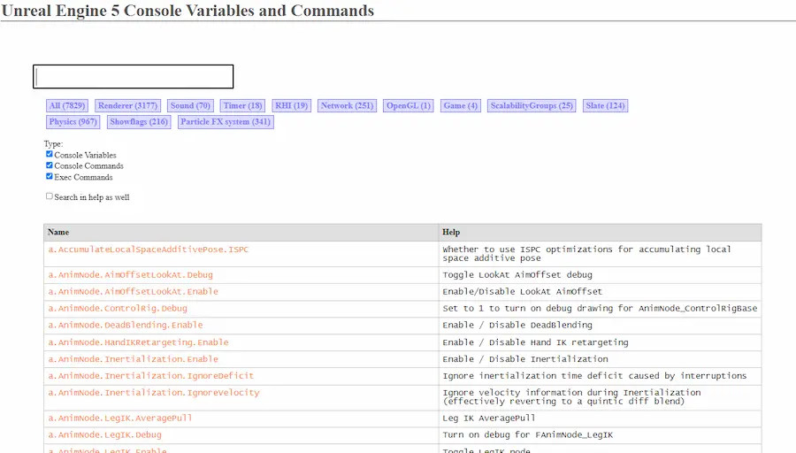Click help text 'Ignore inertialization time deficit'

click(594, 376)
